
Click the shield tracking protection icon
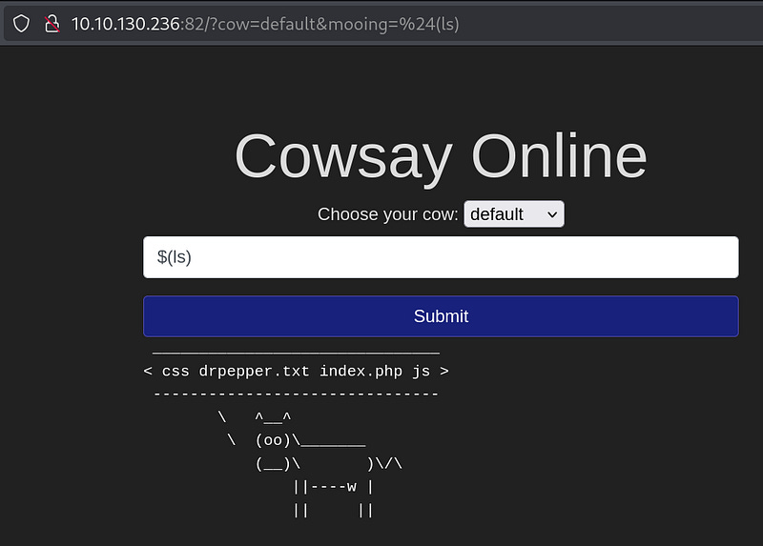coord(21,23)
